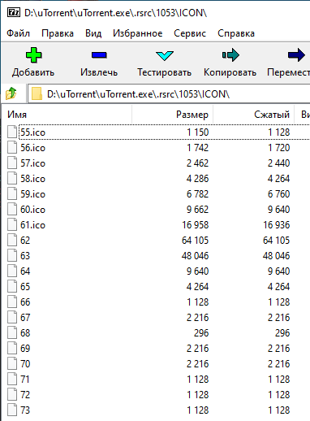Click file icon beside entry 68
This screenshot has width=310, height=421.
pos(12,332)
